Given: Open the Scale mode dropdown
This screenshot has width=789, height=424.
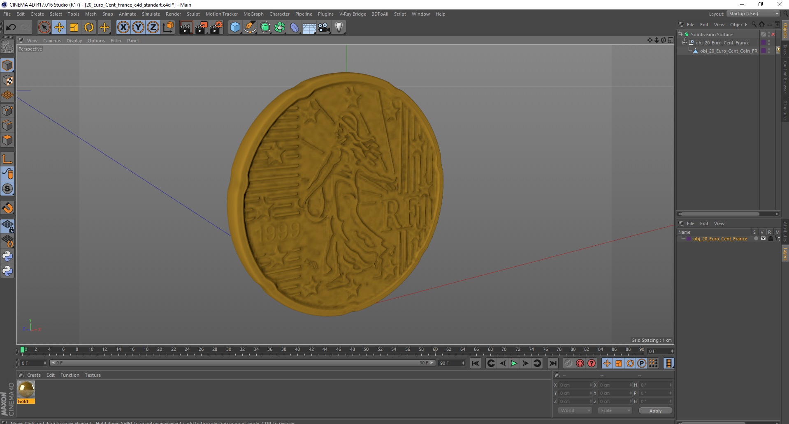Looking at the screenshot, I should [615, 410].
